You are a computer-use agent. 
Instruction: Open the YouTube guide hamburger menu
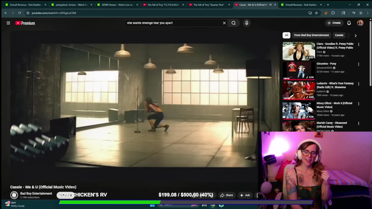[8, 23]
